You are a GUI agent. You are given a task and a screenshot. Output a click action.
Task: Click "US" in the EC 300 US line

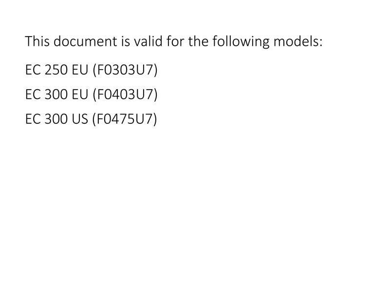80,119
